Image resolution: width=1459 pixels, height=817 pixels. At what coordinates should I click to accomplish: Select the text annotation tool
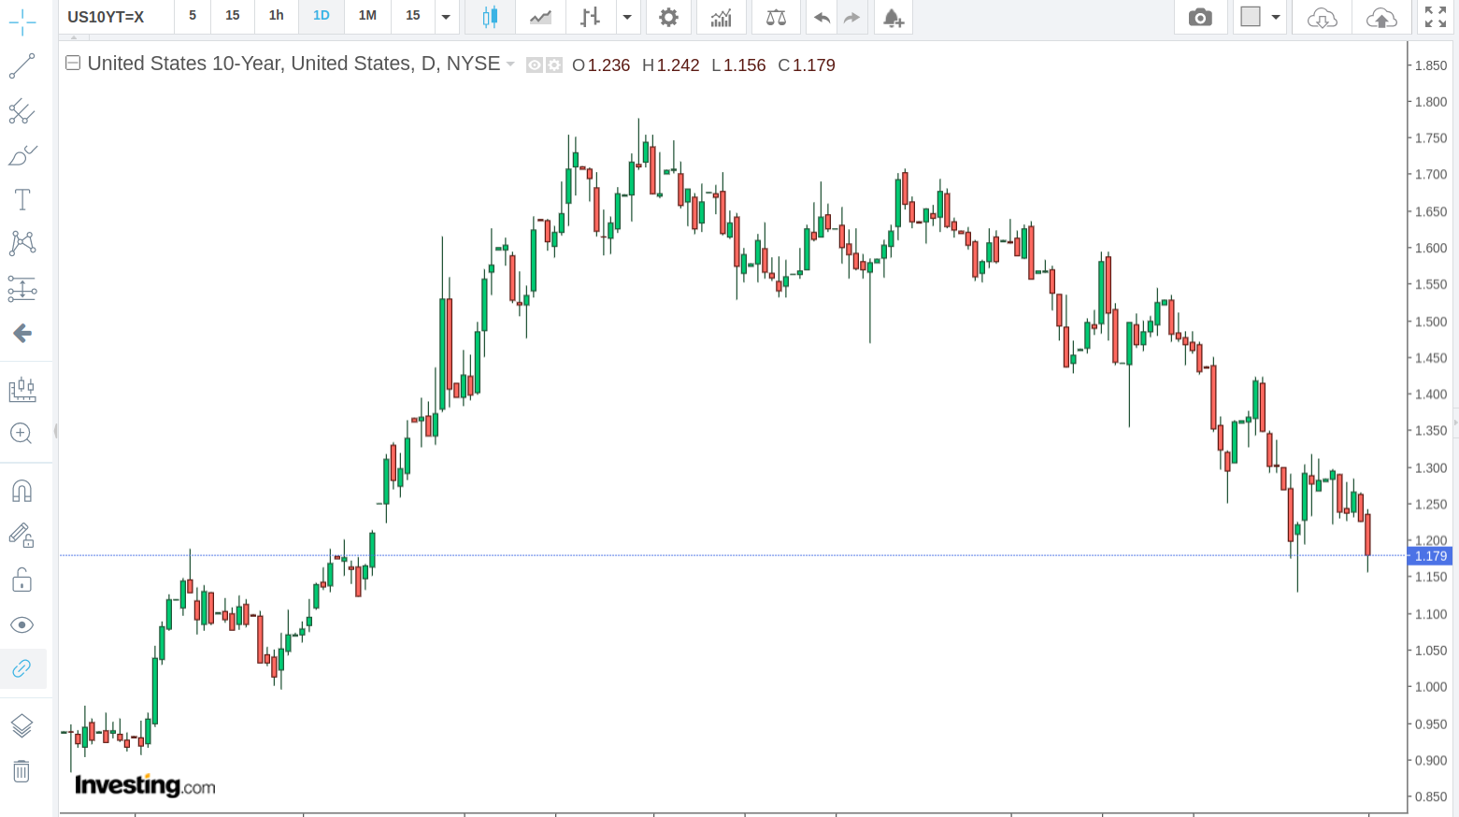[x=22, y=199]
